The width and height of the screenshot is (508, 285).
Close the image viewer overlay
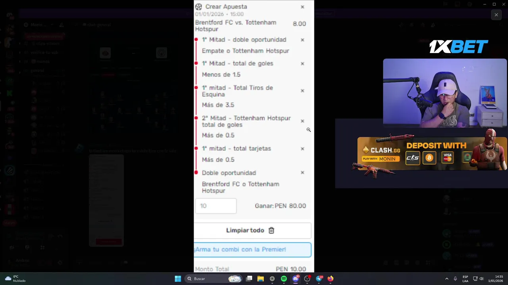coord(496,15)
